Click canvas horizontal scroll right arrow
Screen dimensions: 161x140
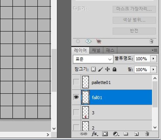pos(48,135)
